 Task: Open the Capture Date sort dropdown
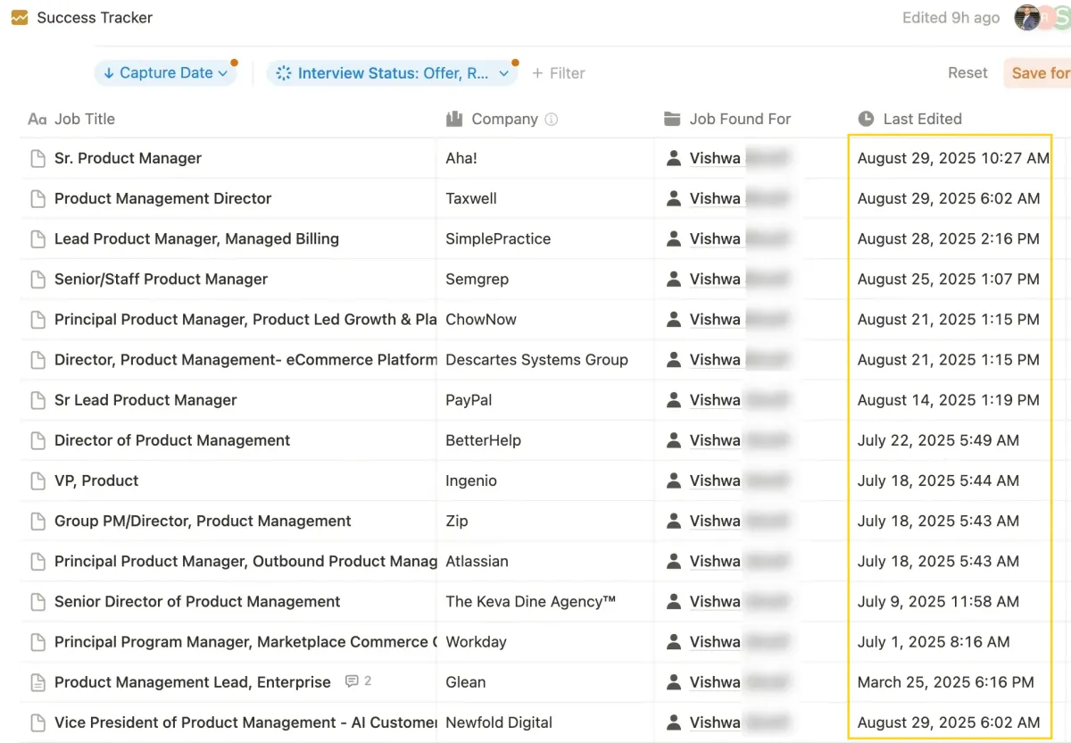pyautogui.click(x=165, y=73)
